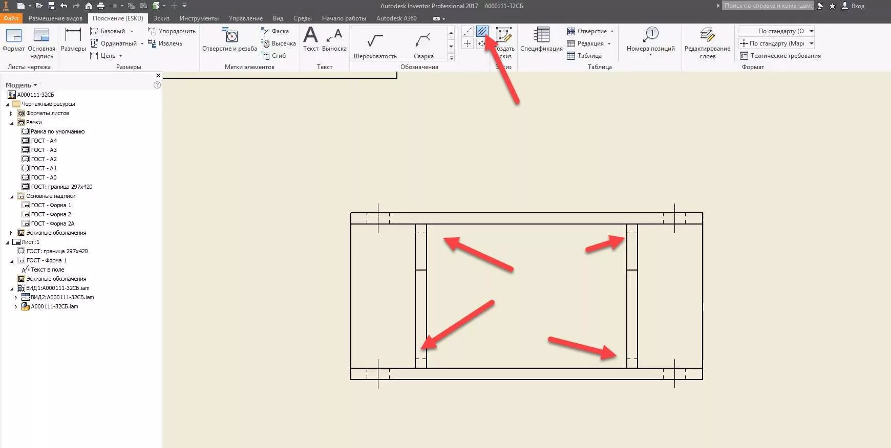The width and height of the screenshot is (891, 448).
Task: Choose the Упорядочить arrange dimensions tool
Action: click(x=172, y=31)
